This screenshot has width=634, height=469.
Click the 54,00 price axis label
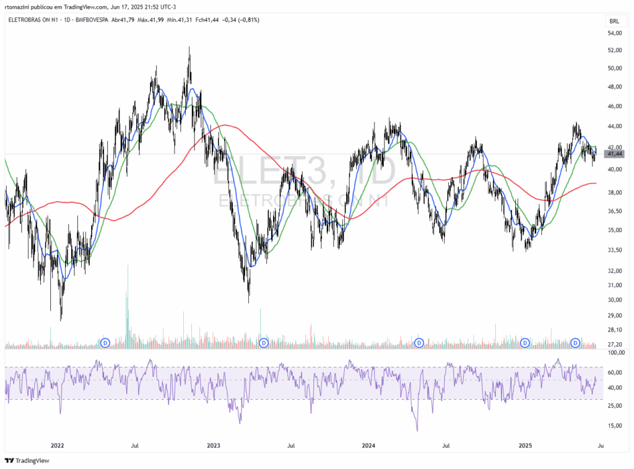[615, 35]
